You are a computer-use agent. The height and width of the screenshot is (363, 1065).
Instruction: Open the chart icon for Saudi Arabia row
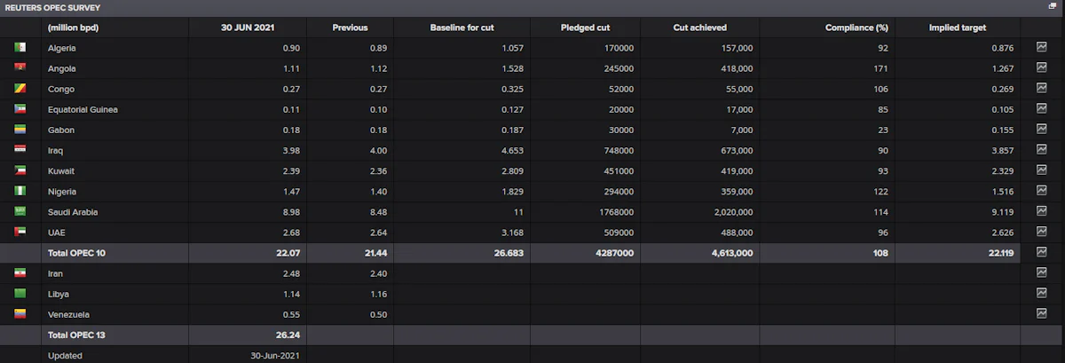[1041, 211]
